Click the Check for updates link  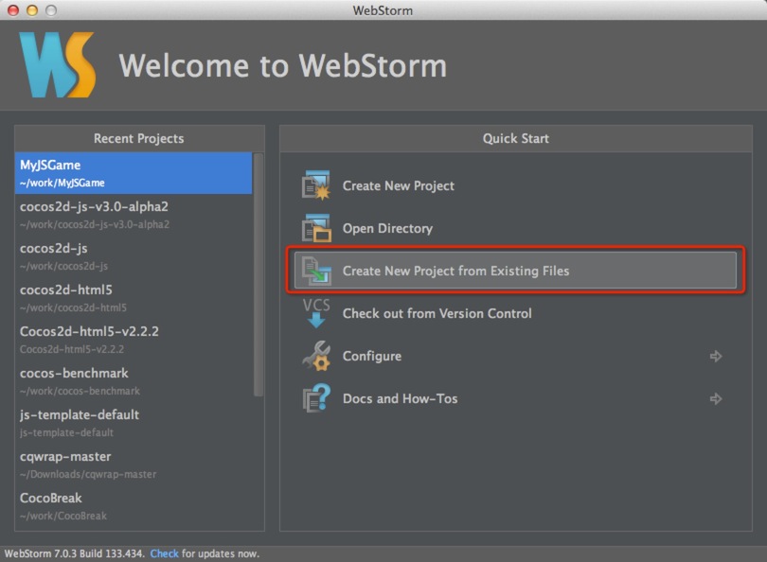[164, 553]
